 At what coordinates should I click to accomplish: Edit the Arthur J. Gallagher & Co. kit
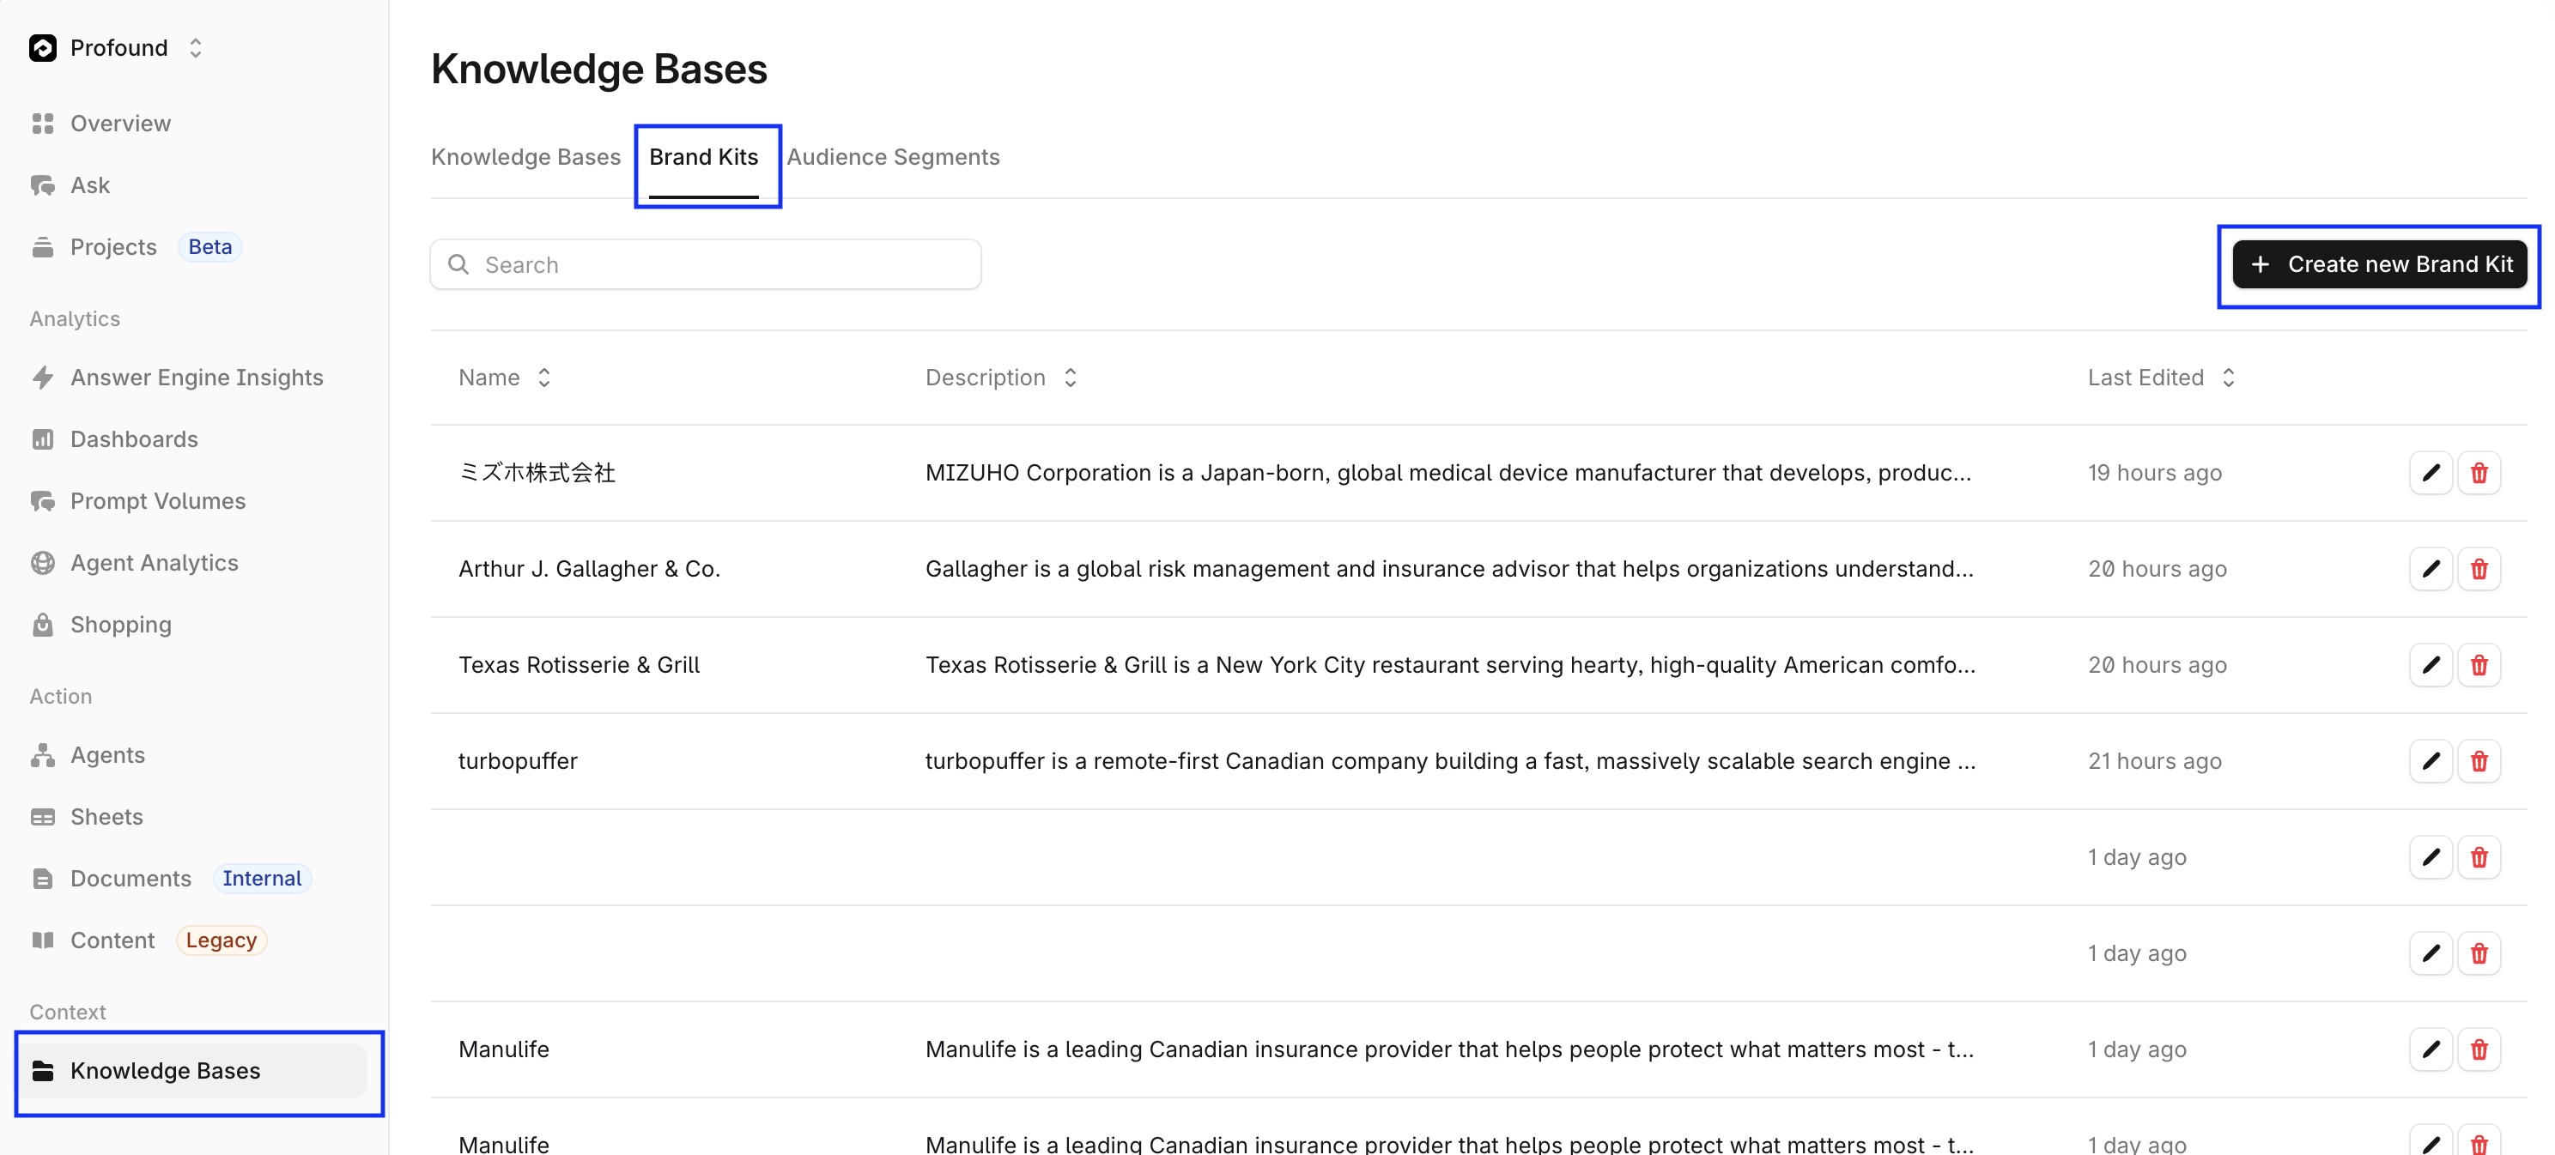(2430, 569)
